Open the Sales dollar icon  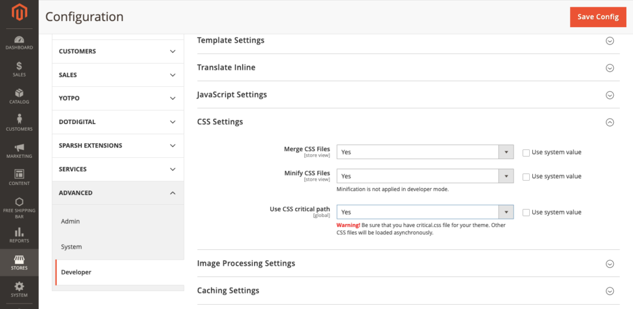tap(19, 66)
